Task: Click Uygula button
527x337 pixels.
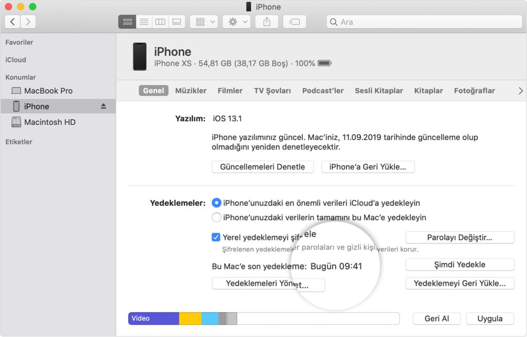Action: tap(490, 319)
